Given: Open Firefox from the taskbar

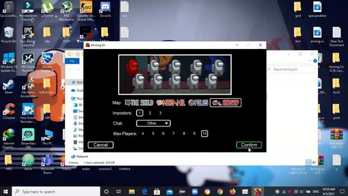Looking at the screenshot, I should (x=233, y=192).
